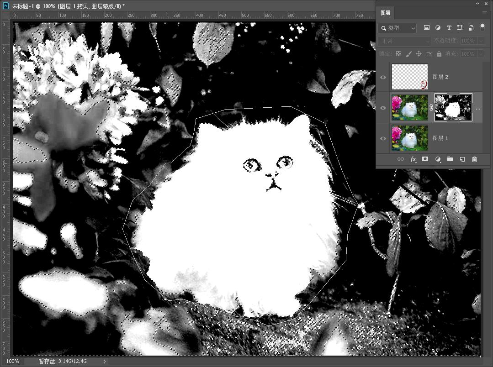
Task: Click the create new layer icon
Action: [x=462, y=159]
